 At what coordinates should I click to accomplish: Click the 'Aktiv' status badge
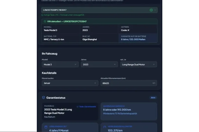pyautogui.click(x=153, y=97)
